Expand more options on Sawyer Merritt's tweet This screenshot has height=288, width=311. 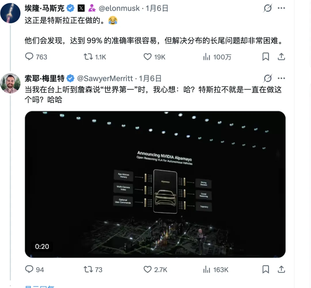click(281, 78)
